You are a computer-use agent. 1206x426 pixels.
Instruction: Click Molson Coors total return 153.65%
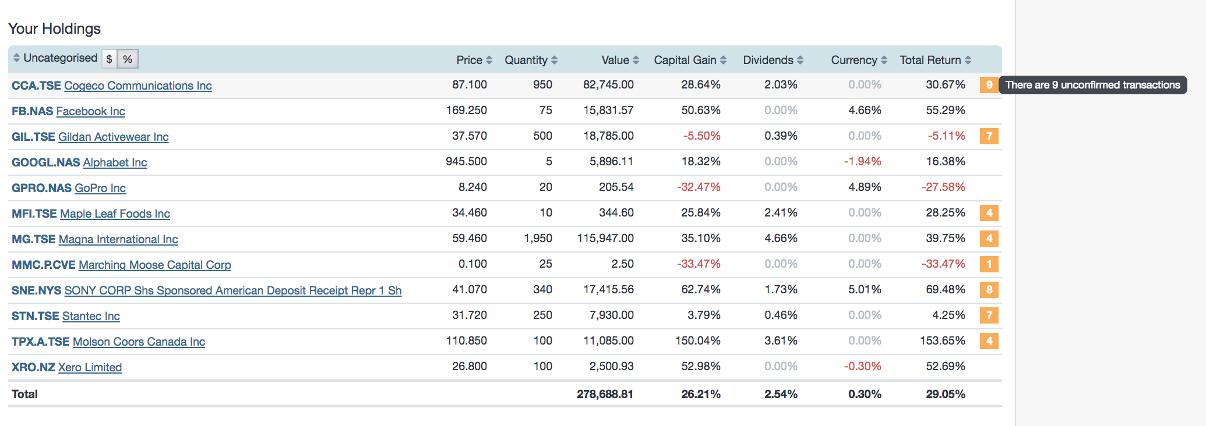click(942, 340)
